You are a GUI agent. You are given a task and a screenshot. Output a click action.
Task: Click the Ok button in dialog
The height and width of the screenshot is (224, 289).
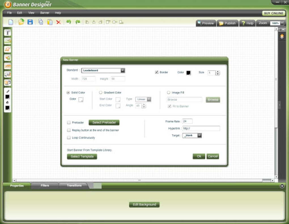199,156
